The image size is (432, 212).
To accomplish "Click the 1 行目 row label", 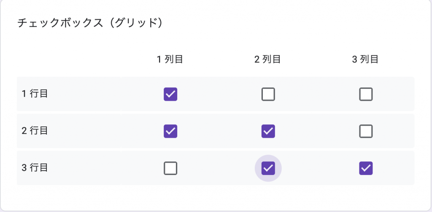I will pos(35,94).
